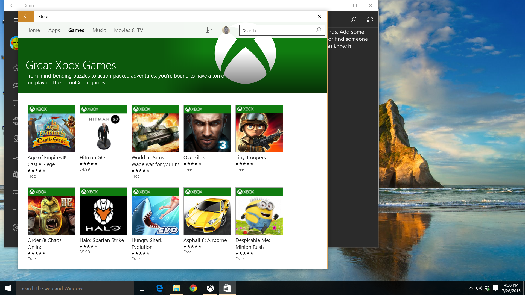
Task: Open the Microsoft Edge taskbar icon
Action: 159,288
